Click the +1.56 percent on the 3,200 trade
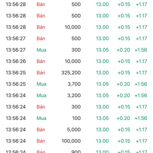The height and width of the screenshot is (153, 153). [141, 95]
